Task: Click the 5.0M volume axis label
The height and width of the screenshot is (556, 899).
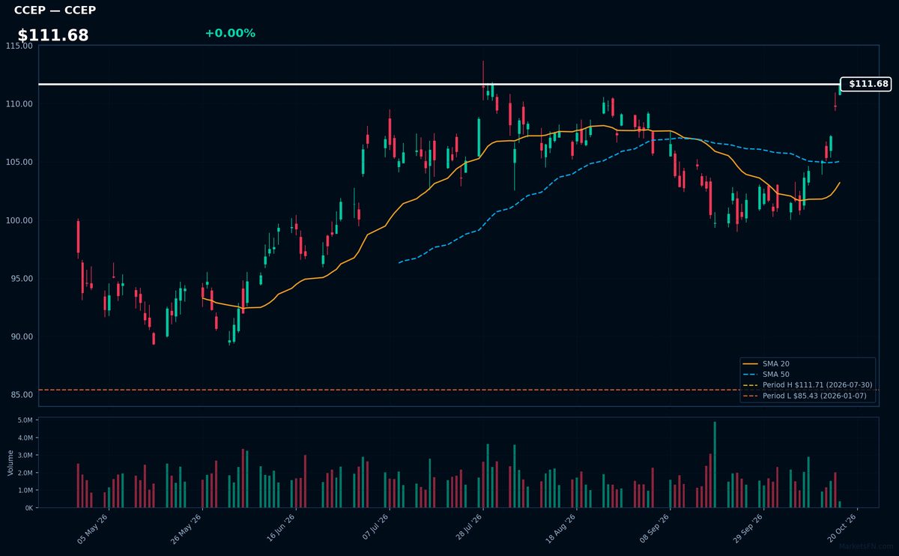Action: click(x=25, y=420)
